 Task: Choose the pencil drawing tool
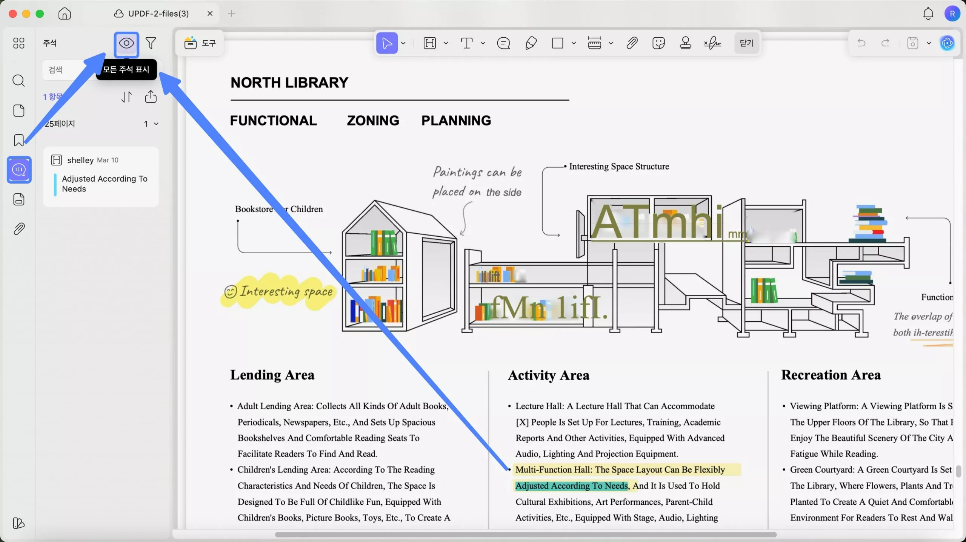pos(531,43)
